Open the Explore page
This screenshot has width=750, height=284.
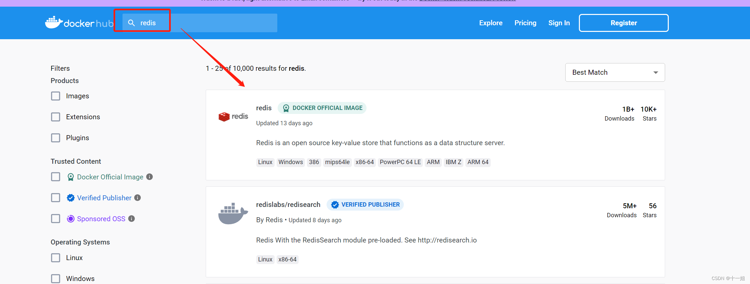491,23
